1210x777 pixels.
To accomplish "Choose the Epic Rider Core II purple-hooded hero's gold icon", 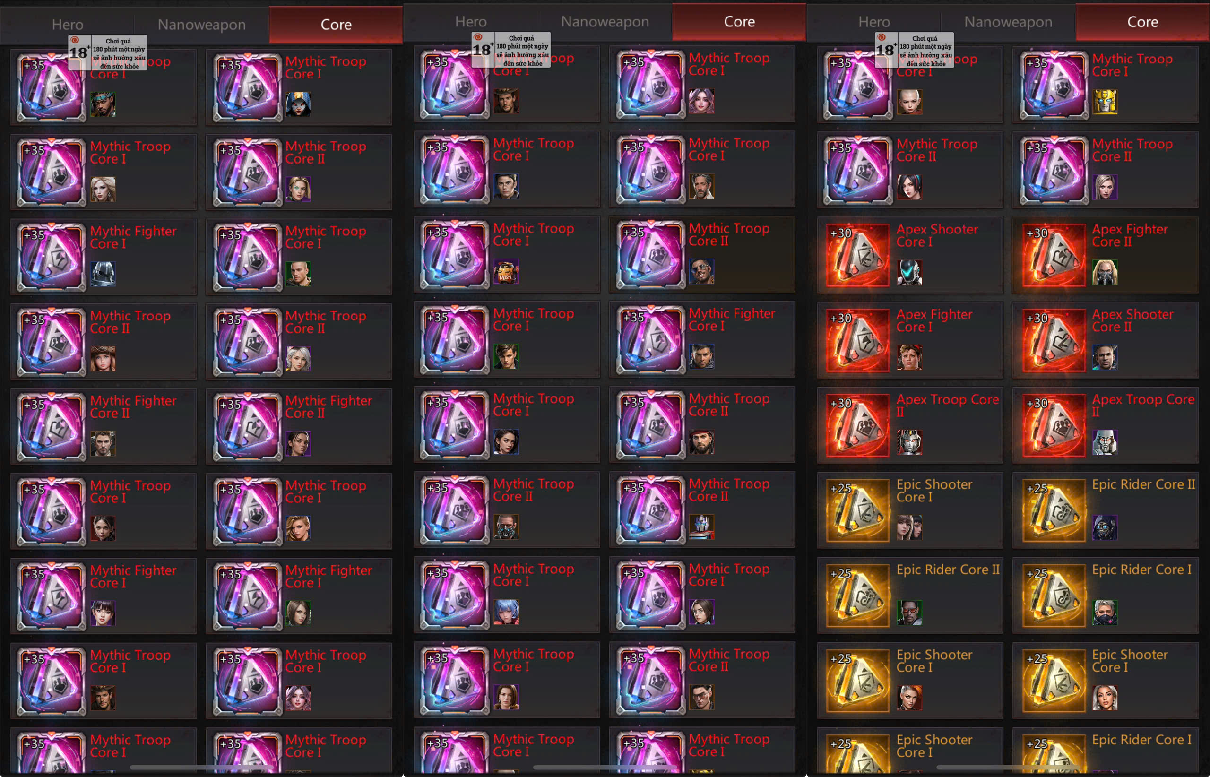I will [x=1054, y=511].
